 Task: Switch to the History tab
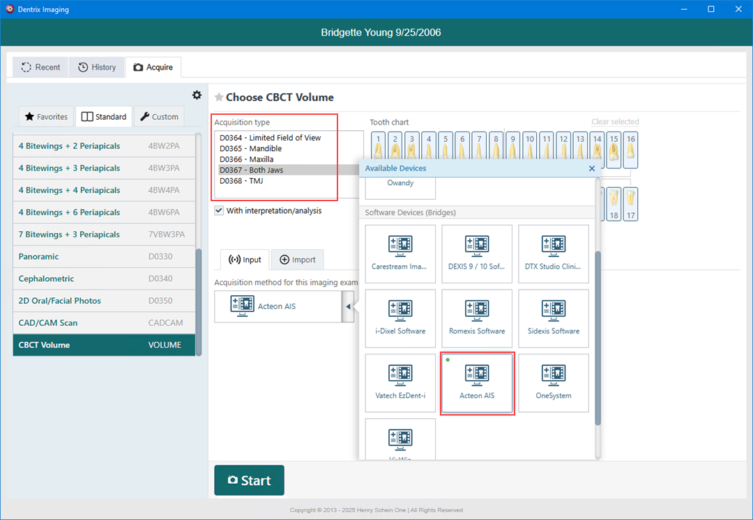click(x=97, y=68)
